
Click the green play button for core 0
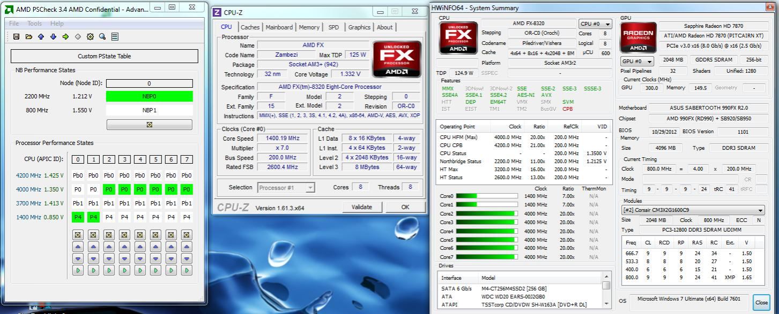coord(78,271)
